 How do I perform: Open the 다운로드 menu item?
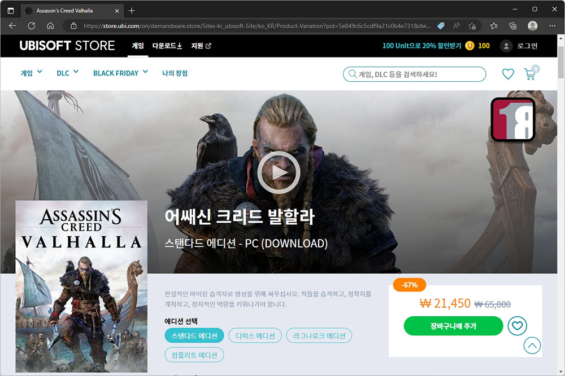coord(167,46)
